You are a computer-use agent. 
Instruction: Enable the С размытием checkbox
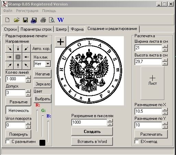(x=8, y=142)
